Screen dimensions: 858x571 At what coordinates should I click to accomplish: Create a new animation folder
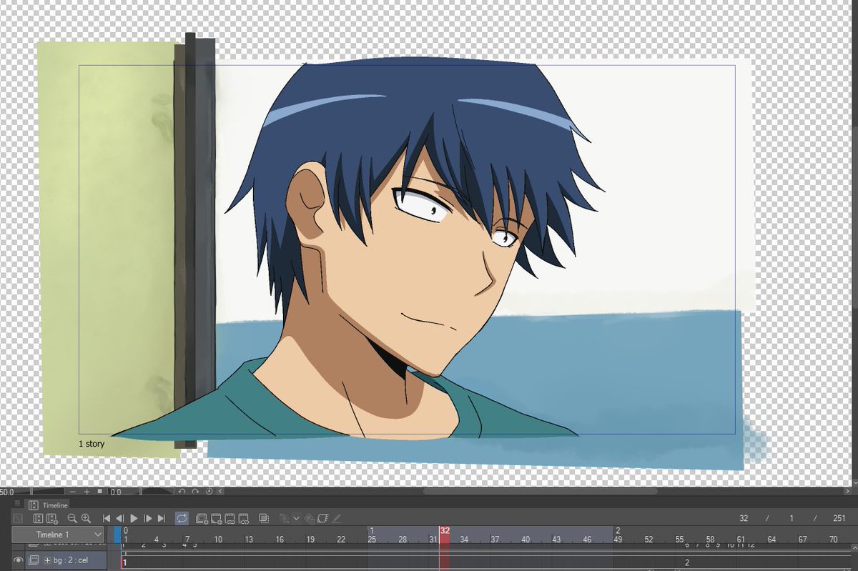coord(202,519)
